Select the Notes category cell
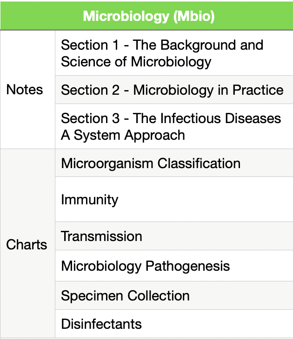This screenshot has height=339, width=293. coord(25,89)
